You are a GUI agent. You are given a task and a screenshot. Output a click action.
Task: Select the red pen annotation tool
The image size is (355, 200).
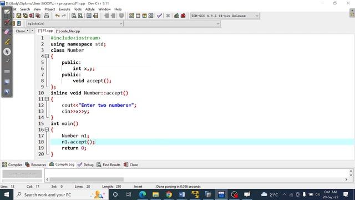click(7, 22)
